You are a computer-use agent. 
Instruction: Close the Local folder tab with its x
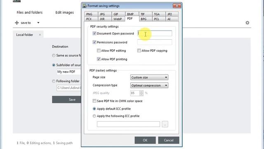coord(40,35)
